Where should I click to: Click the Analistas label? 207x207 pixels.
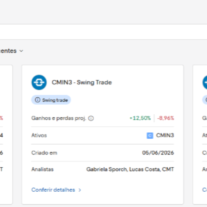coord(42,169)
